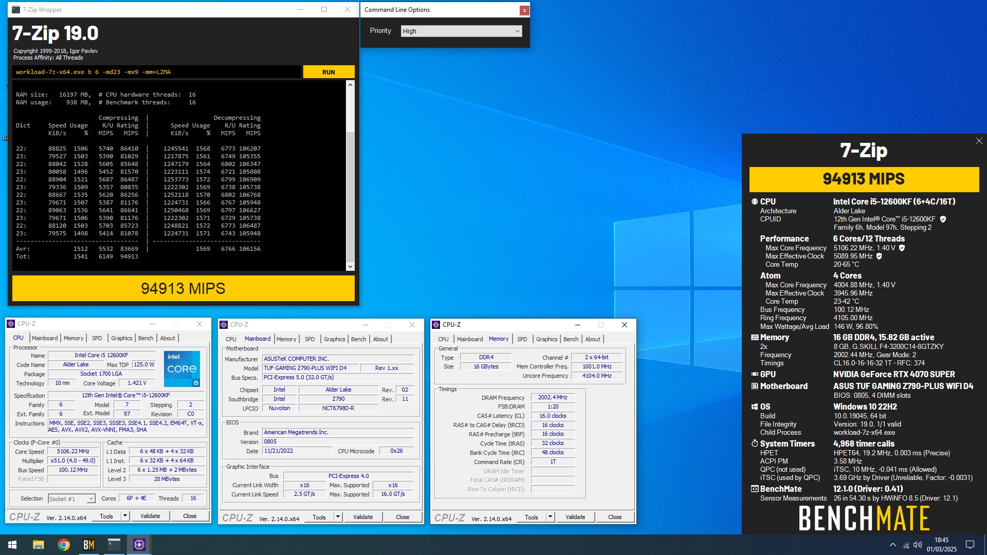Click verified shield next to CPUID name
Image resolution: width=987 pixels, height=555 pixels.
[x=943, y=219]
